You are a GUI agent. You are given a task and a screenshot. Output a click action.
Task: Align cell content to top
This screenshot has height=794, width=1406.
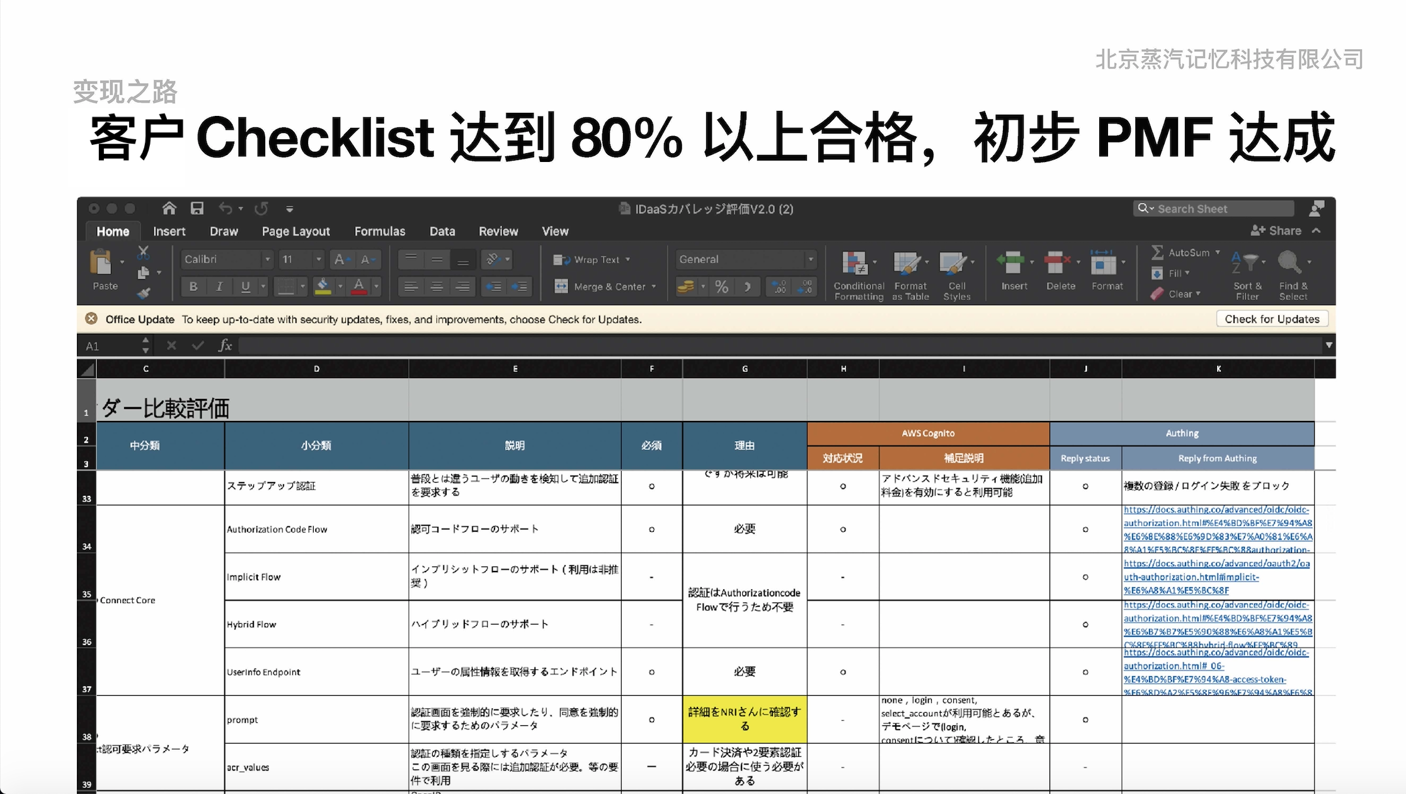tap(411, 259)
